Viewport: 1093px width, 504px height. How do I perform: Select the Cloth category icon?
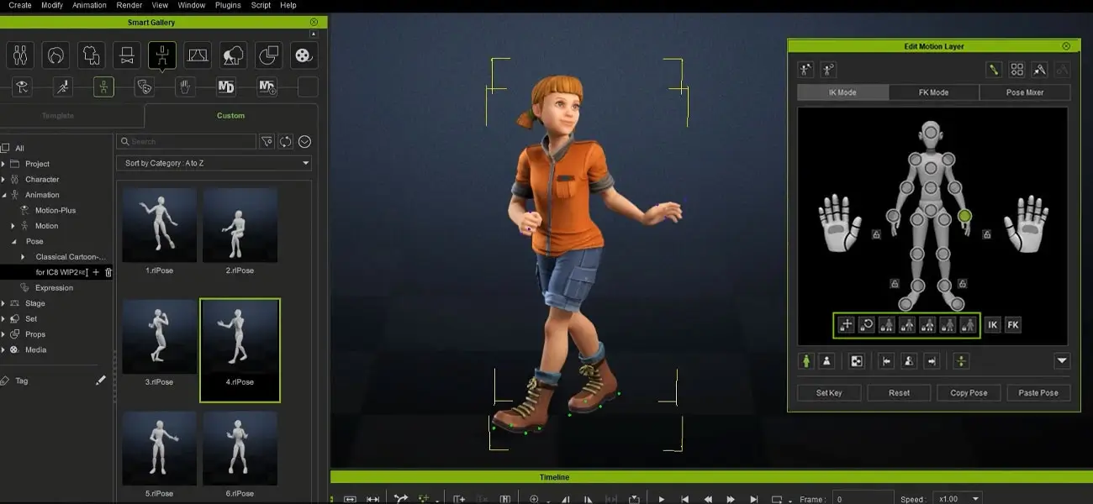point(91,55)
